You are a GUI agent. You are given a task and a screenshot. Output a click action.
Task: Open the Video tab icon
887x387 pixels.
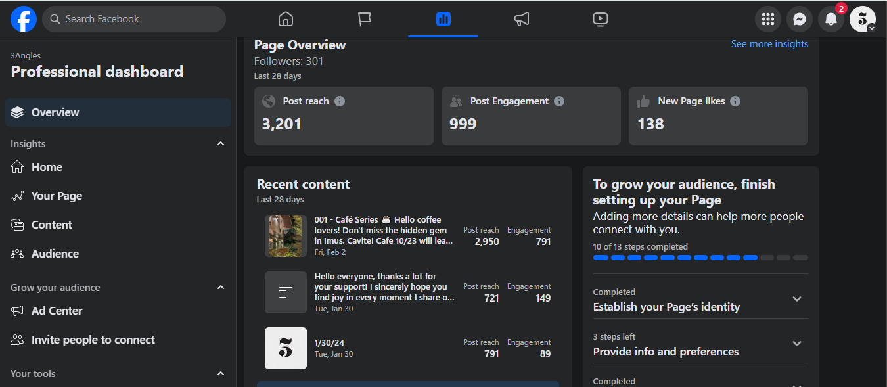[600, 19]
